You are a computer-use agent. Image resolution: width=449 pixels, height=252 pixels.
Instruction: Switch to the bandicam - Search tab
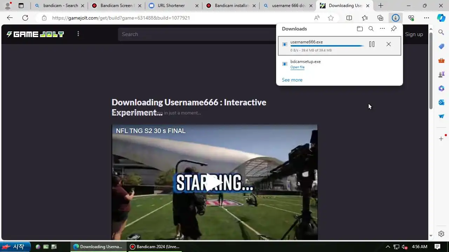coord(59,6)
